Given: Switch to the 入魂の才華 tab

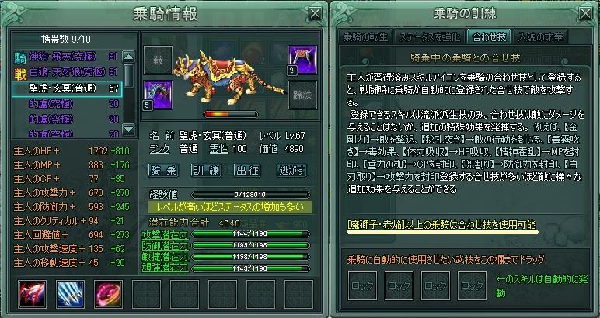Looking at the screenshot, I should pyautogui.click(x=540, y=37).
